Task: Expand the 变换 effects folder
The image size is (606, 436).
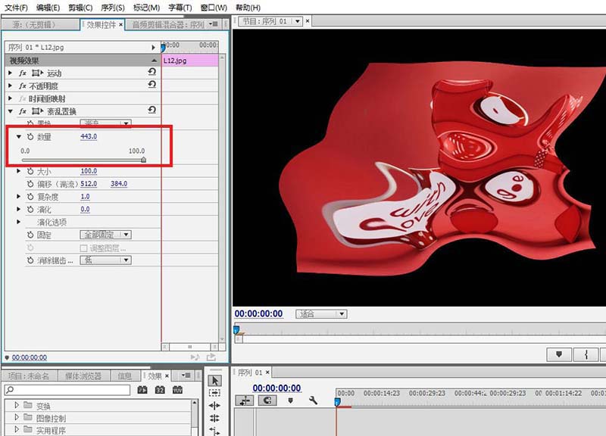Action: click(x=16, y=405)
